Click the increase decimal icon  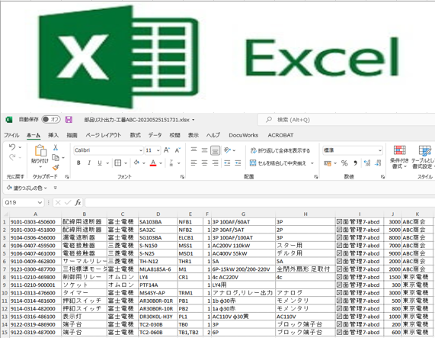(367, 163)
